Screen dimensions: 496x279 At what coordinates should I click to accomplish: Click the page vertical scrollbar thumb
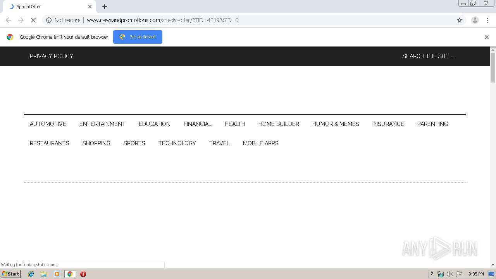pos(493,67)
